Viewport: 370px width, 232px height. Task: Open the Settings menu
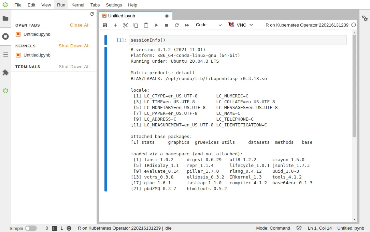[114, 5]
